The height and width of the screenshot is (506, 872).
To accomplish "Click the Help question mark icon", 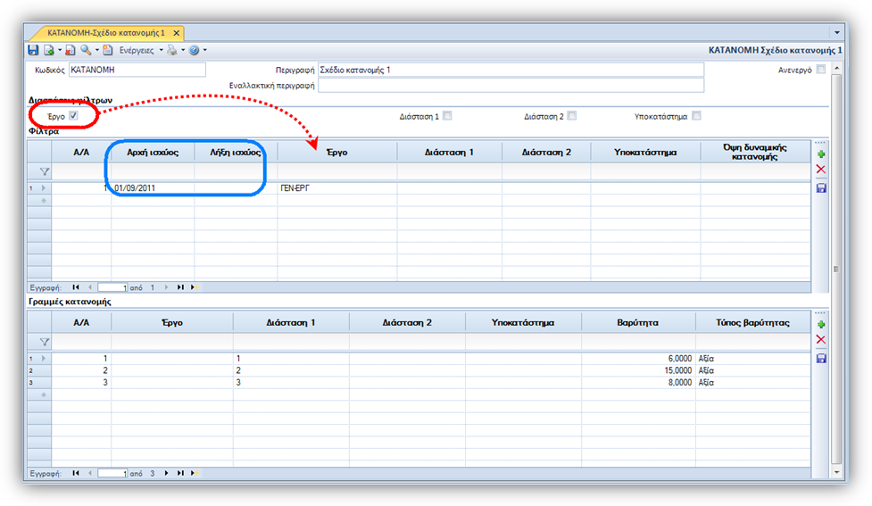I will 194,50.
